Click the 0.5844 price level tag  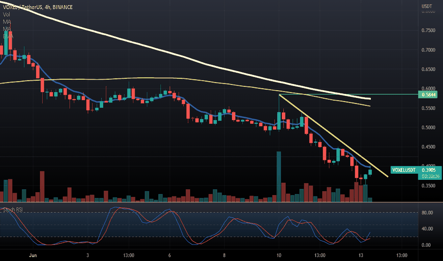(x=428, y=94)
